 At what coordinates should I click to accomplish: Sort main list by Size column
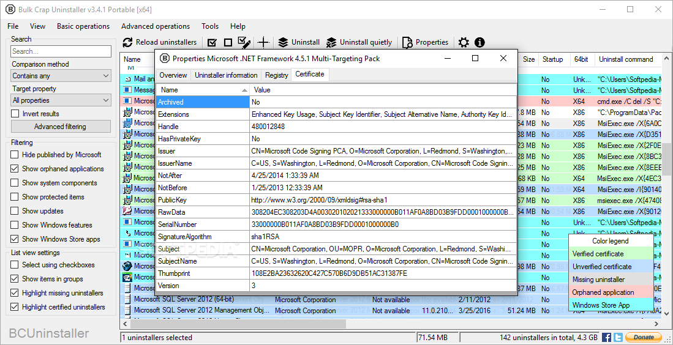[528, 59]
